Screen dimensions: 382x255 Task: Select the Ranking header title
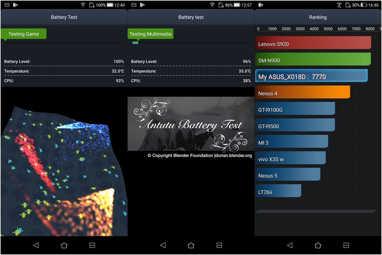click(x=318, y=17)
